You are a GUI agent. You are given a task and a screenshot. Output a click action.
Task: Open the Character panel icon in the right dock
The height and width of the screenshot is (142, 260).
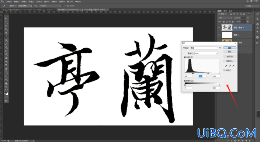pos(257,28)
